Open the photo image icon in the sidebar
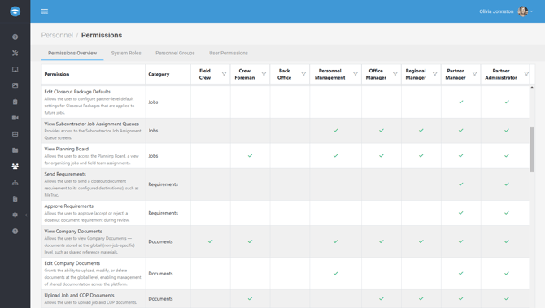545x308 pixels. click(x=15, y=85)
